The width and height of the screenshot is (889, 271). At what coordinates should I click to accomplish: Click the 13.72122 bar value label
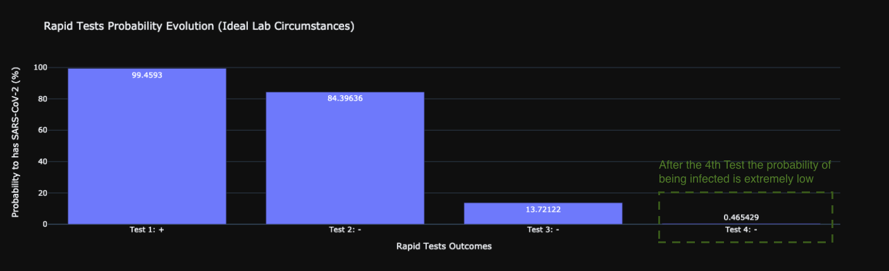pos(543,209)
